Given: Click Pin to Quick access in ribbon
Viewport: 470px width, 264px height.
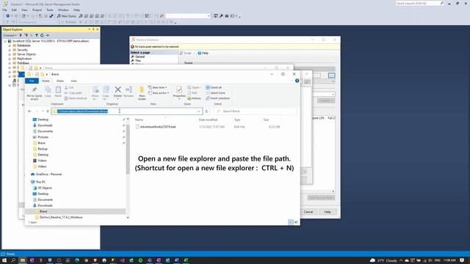Looking at the screenshot, I should pos(35,93).
